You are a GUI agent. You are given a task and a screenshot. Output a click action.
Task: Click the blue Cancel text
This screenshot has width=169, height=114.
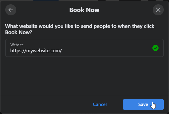click(100, 104)
